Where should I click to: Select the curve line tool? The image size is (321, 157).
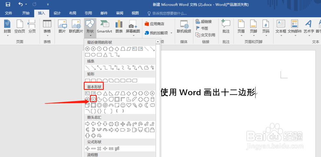(141, 67)
